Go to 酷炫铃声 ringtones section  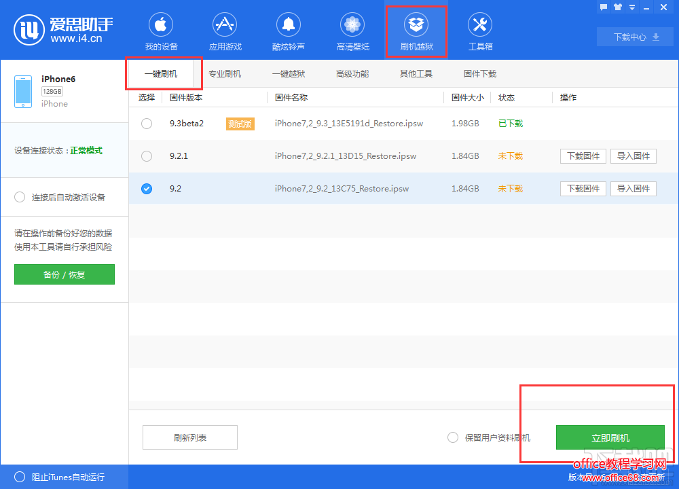point(289,32)
